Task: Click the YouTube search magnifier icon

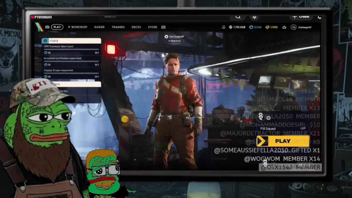Action: pos(238,17)
